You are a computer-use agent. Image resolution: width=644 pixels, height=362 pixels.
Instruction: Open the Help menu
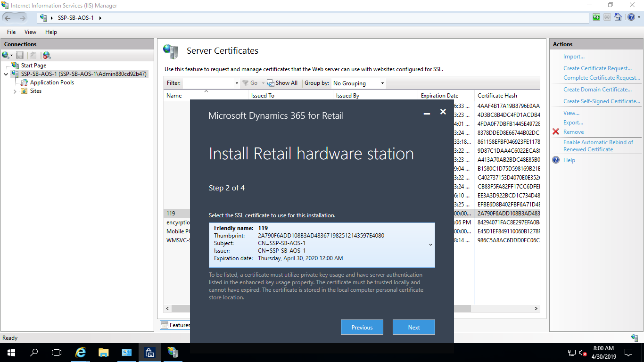51,32
